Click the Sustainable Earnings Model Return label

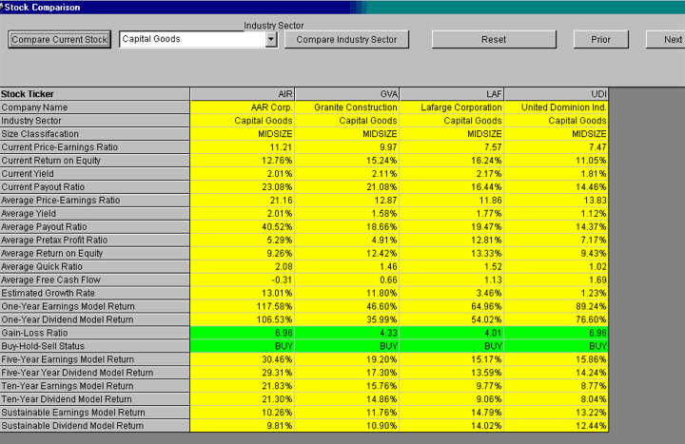(x=95, y=413)
